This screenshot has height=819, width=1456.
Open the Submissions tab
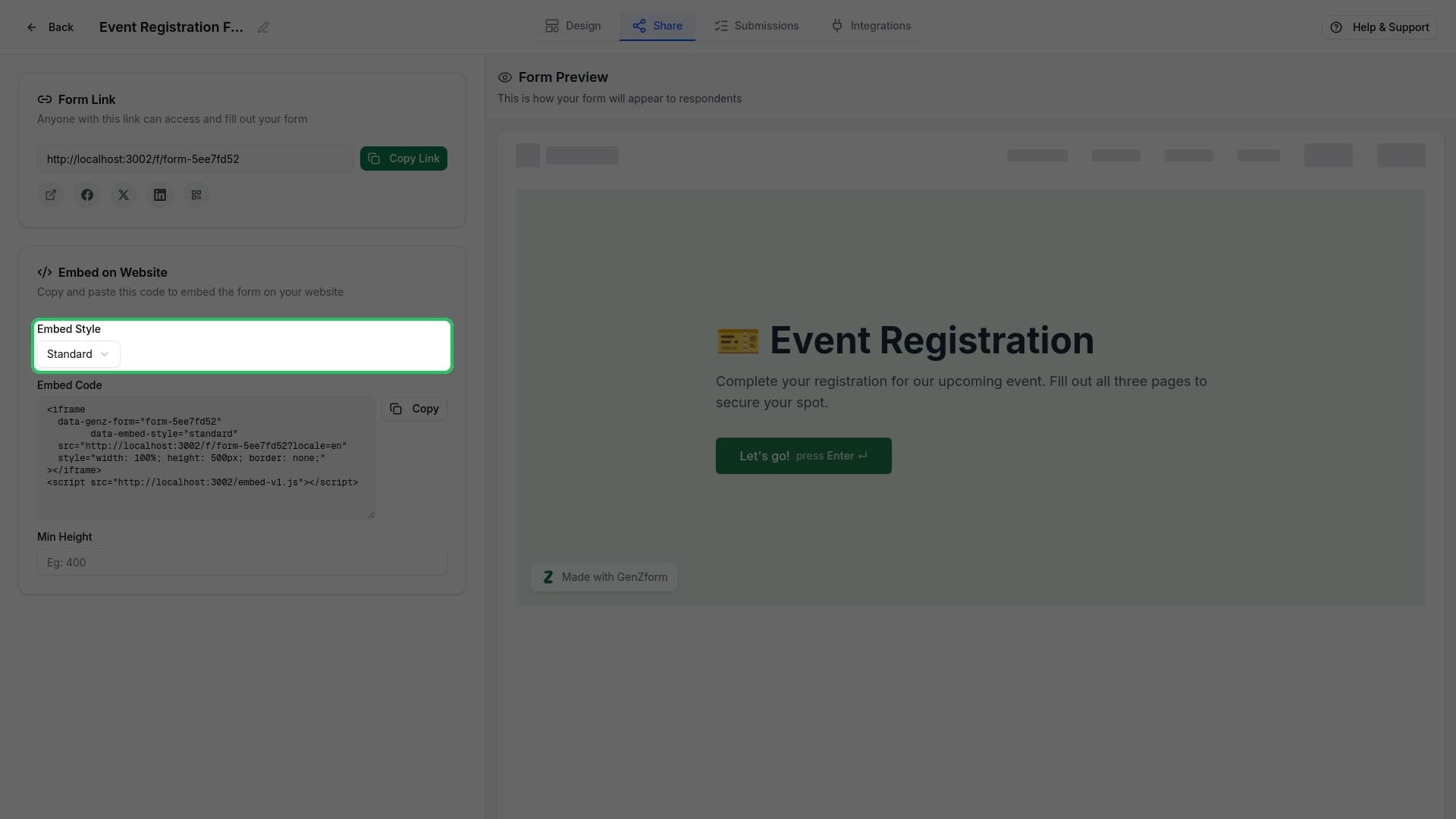pyautogui.click(x=756, y=25)
